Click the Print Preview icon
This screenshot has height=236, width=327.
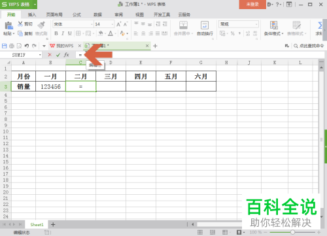coord(19,46)
